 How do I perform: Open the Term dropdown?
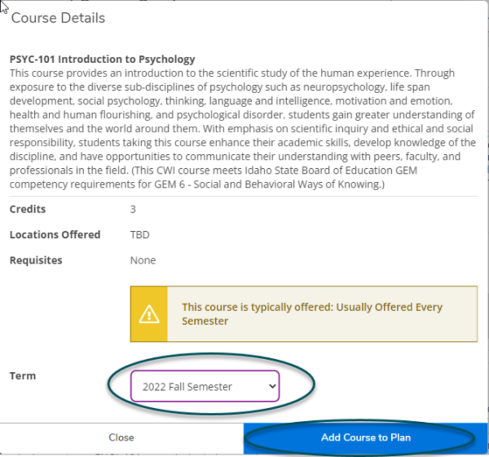point(205,386)
